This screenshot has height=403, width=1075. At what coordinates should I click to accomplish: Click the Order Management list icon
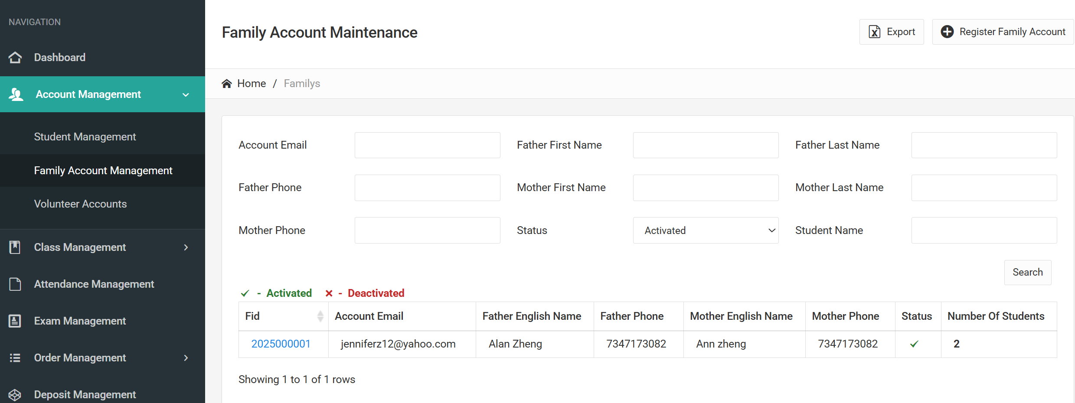coord(15,358)
